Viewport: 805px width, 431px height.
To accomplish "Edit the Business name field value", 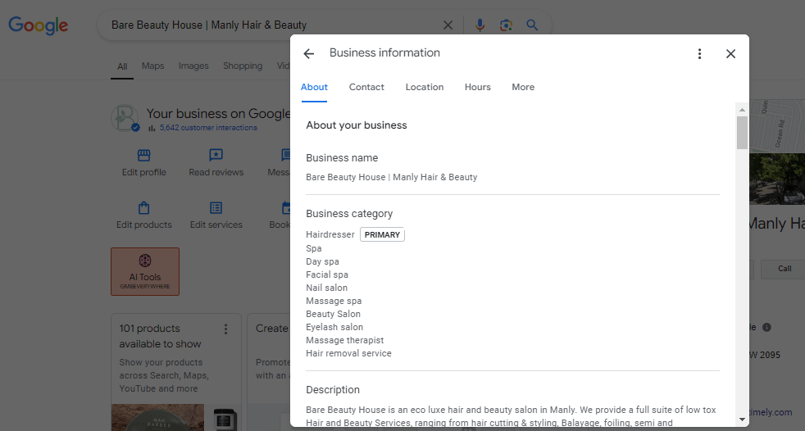I will 392,177.
